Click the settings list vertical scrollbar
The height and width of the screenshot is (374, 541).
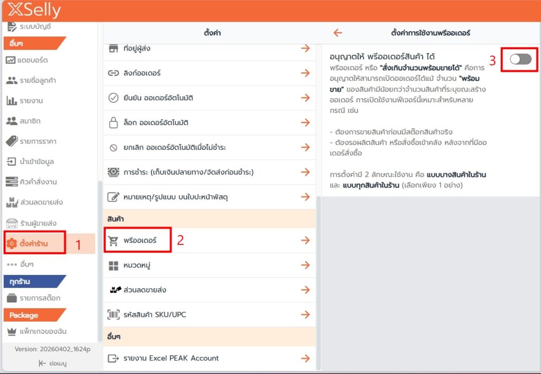tap(319, 264)
